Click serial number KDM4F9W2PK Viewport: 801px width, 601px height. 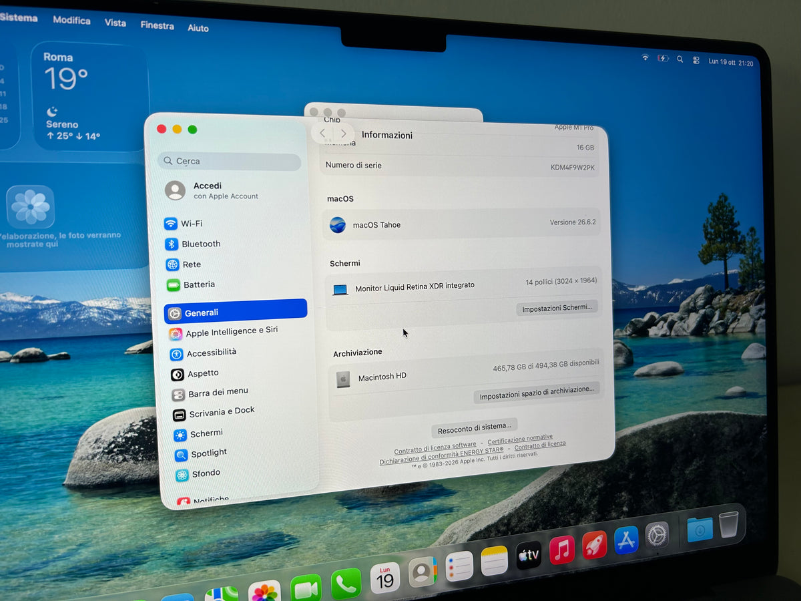[x=573, y=167]
